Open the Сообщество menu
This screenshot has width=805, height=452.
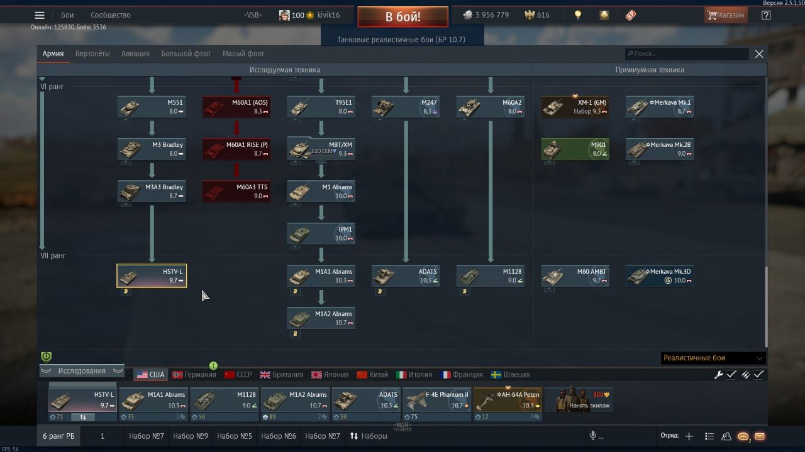(111, 15)
